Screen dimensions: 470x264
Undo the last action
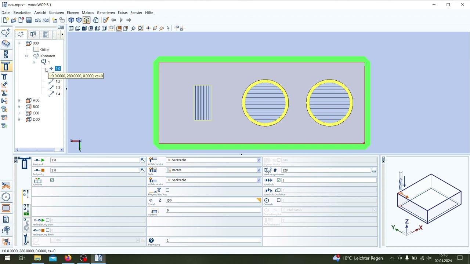click(37, 20)
